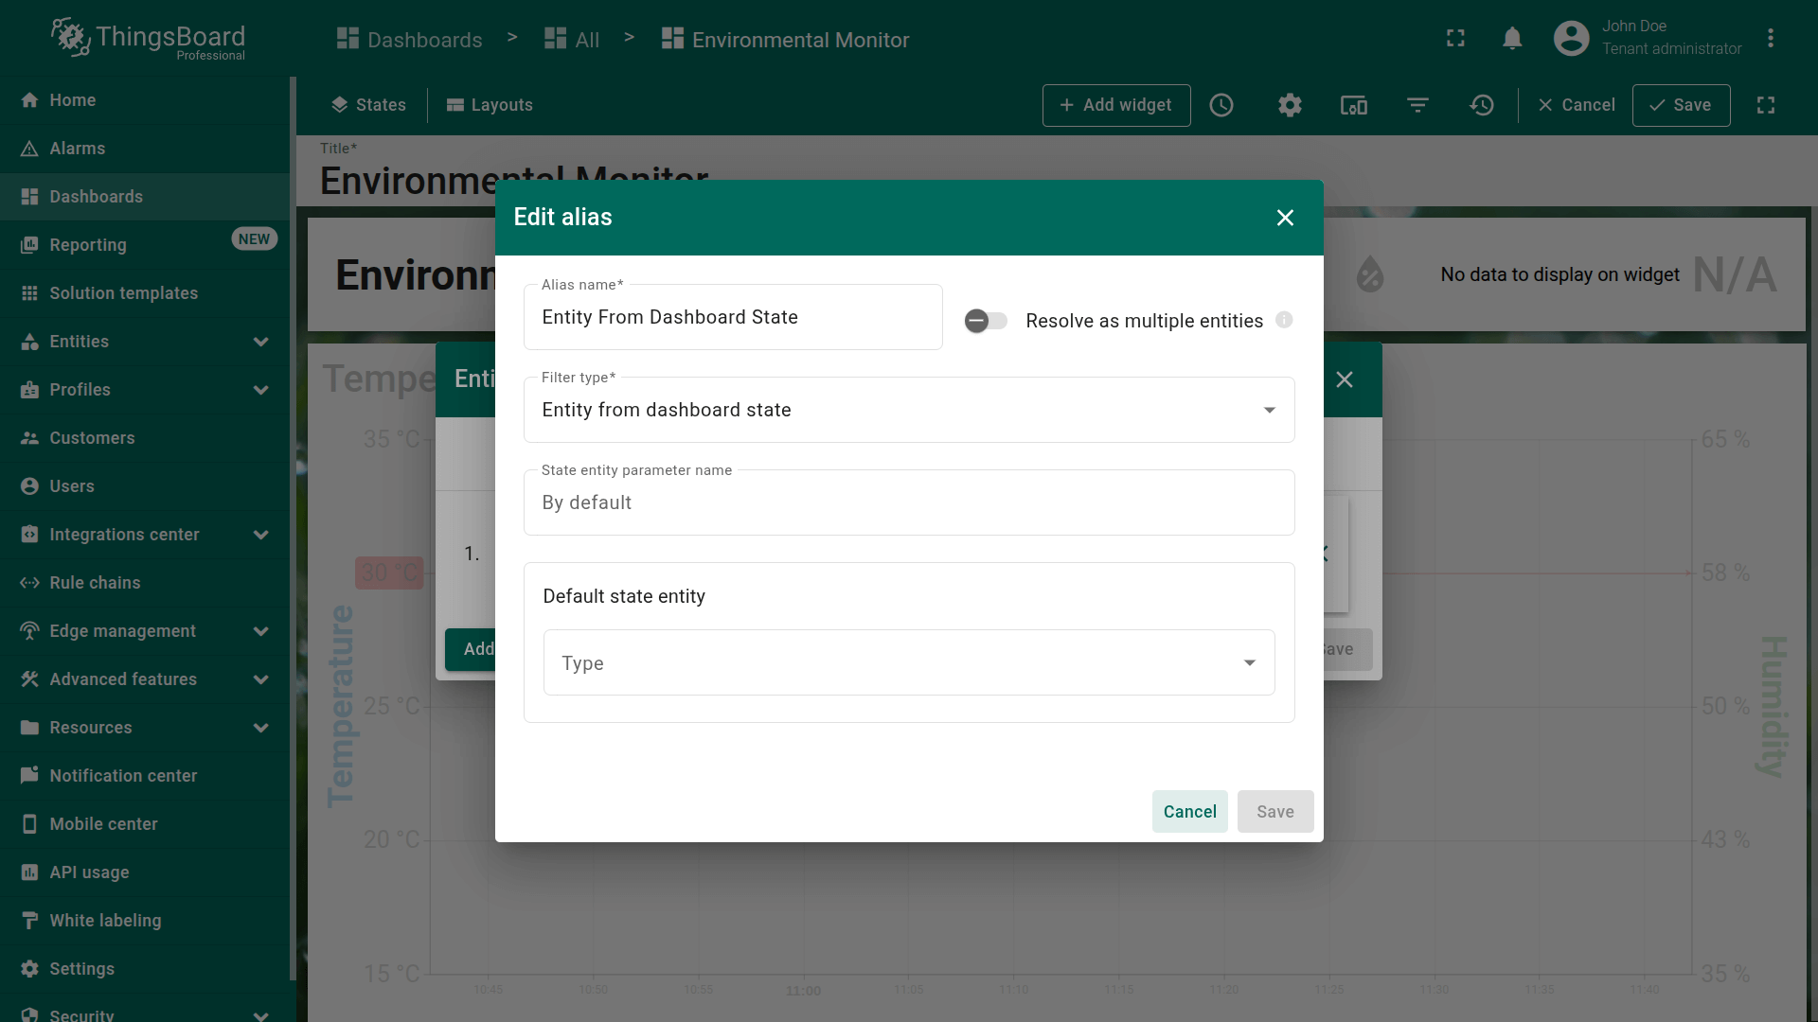Toggle Resolve as multiple entities switch
Image resolution: width=1818 pixels, height=1022 pixels.
[986, 321]
